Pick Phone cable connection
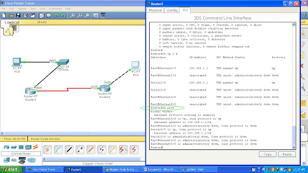This screenshot has height=173, width=308. pos(102,149)
